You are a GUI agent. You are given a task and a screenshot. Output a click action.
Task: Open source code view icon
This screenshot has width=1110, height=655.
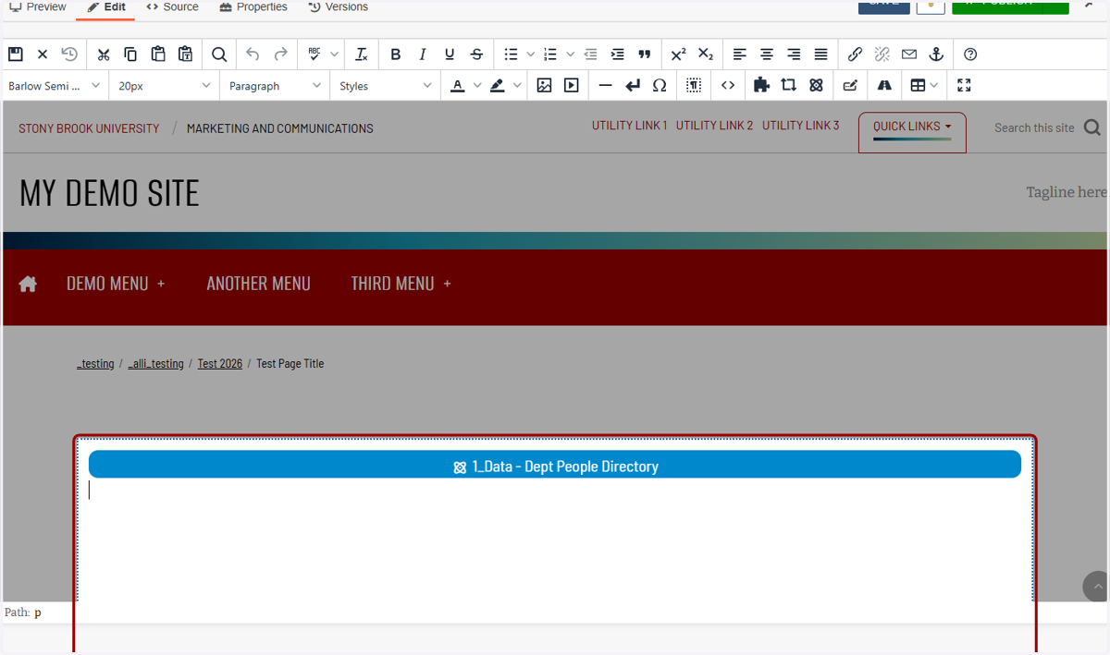point(728,85)
